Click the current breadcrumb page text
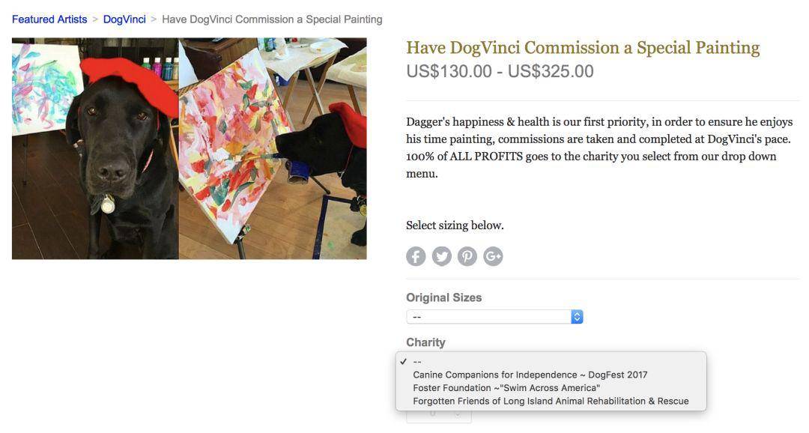This screenshot has height=433, width=809. pos(272,19)
